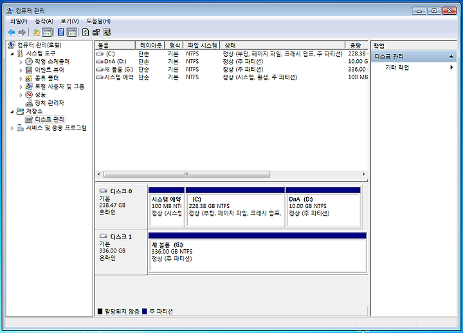
Task: Click the blue 주 파티션 legend swatch
Action: click(x=145, y=311)
